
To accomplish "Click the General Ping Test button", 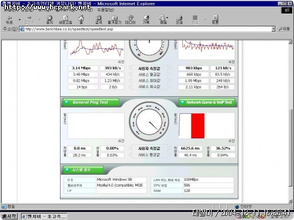I will [91, 102].
